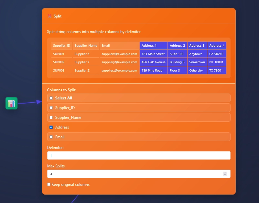The width and height of the screenshot is (259, 203).
Task: Click the Supplier_Name header in preview table
Action: [x=86, y=46]
